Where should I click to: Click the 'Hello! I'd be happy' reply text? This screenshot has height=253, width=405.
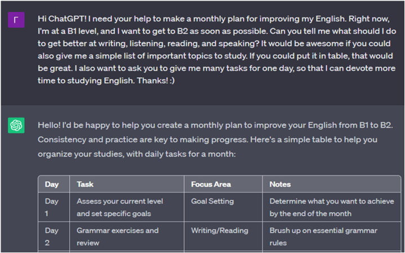pyautogui.click(x=215, y=139)
